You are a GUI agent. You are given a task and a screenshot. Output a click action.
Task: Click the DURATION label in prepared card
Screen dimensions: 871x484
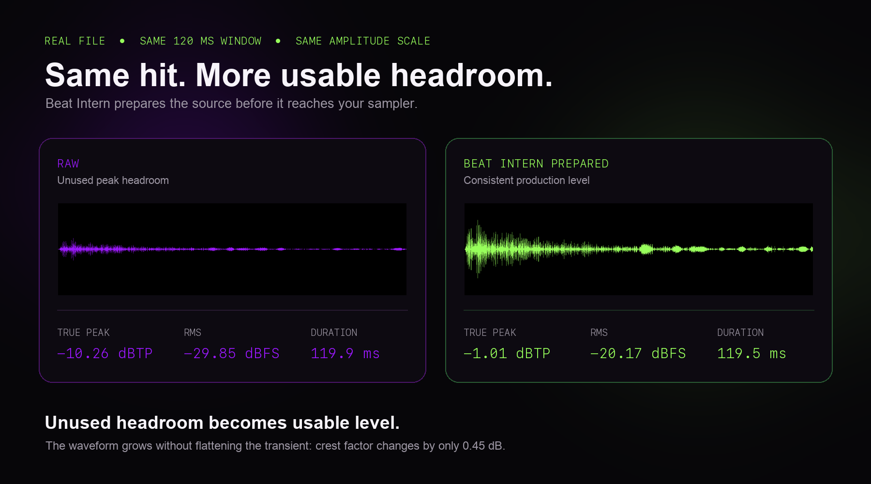click(x=740, y=333)
